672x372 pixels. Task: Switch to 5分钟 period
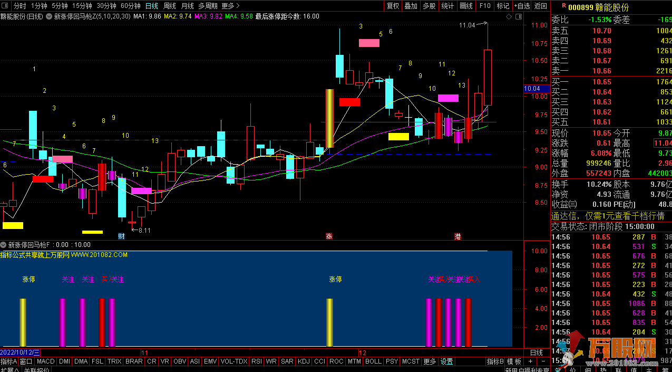point(60,6)
